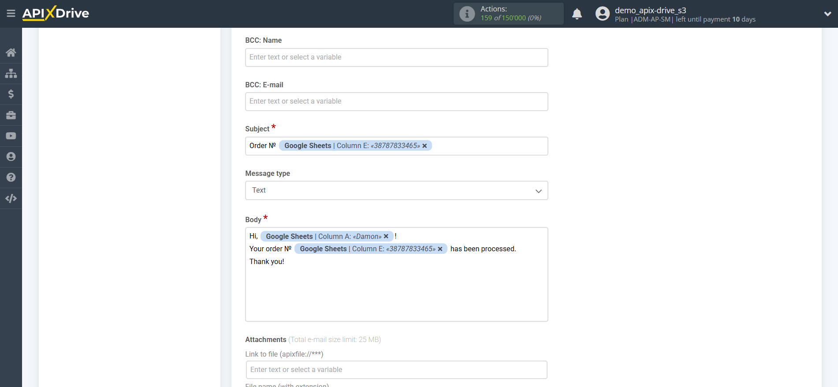Click the Attachments label
This screenshot has width=838, height=387.
pos(266,340)
